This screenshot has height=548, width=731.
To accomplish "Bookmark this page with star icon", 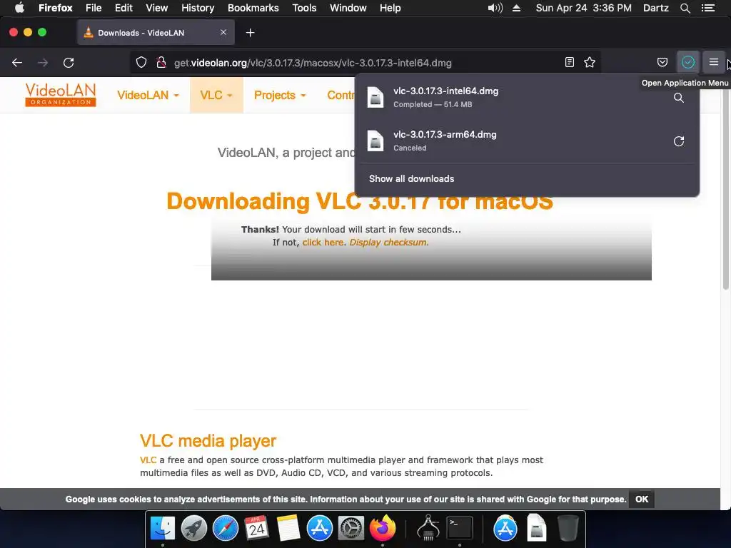I will tap(590, 63).
